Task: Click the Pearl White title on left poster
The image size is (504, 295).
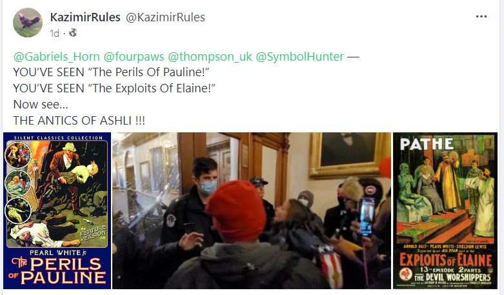Action: tap(58, 252)
